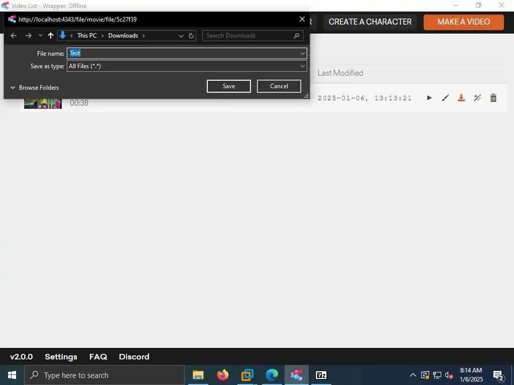The image size is (514, 385).
Task: Cancel the save dialog
Action: 279,86
